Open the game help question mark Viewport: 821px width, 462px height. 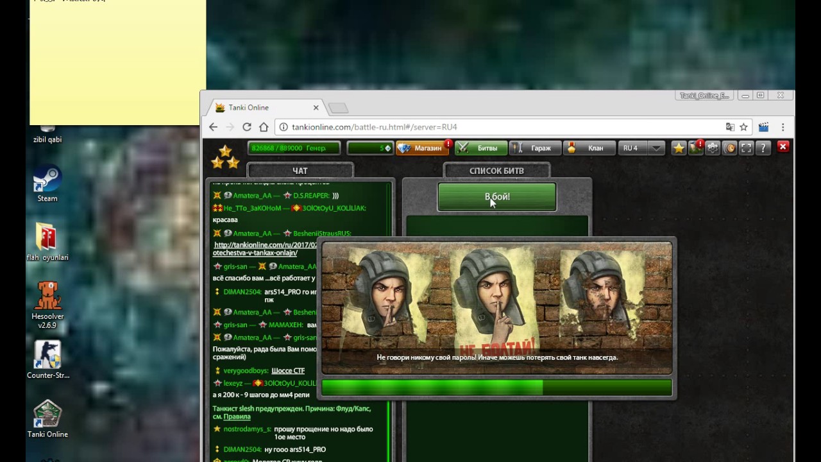(x=763, y=148)
